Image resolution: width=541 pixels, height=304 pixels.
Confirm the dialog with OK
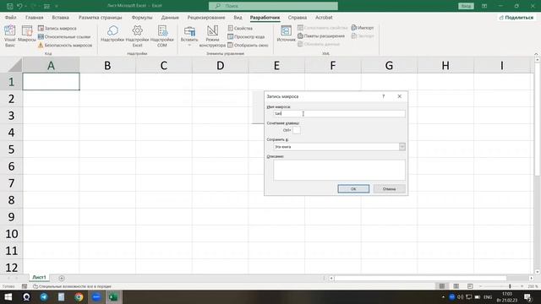point(353,189)
